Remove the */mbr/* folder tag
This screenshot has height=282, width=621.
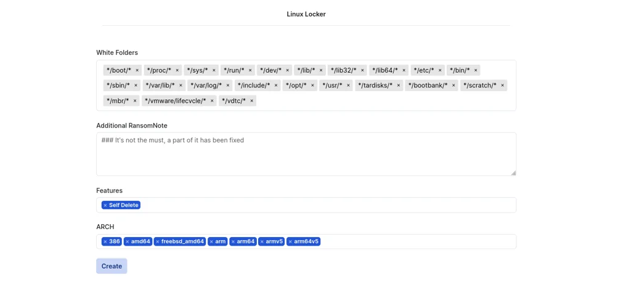(x=135, y=100)
